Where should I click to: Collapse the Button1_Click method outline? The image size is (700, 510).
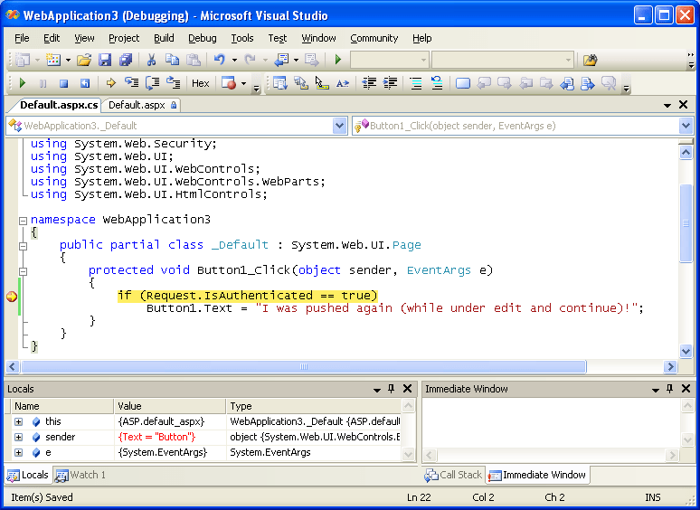[x=23, y=271]
